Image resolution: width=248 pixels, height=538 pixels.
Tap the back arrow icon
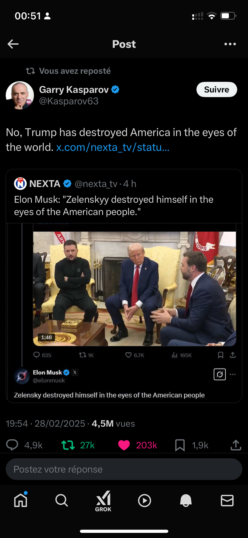pos(13,44)
